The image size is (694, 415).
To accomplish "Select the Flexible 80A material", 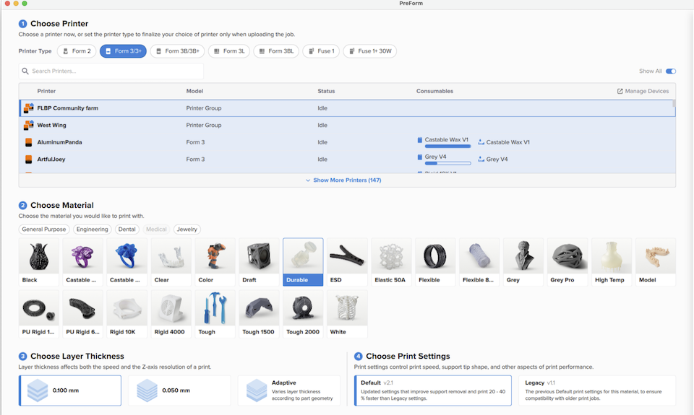I will [479, 262].
